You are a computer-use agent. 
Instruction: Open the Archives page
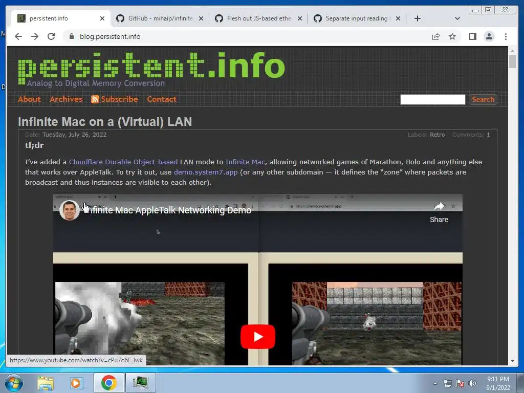tap(66, 99)
